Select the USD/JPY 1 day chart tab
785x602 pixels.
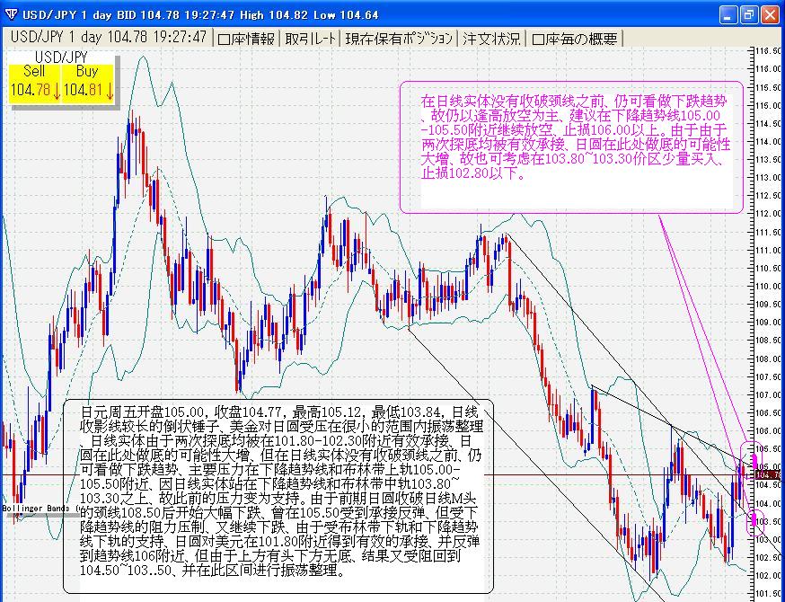point(108,37)
